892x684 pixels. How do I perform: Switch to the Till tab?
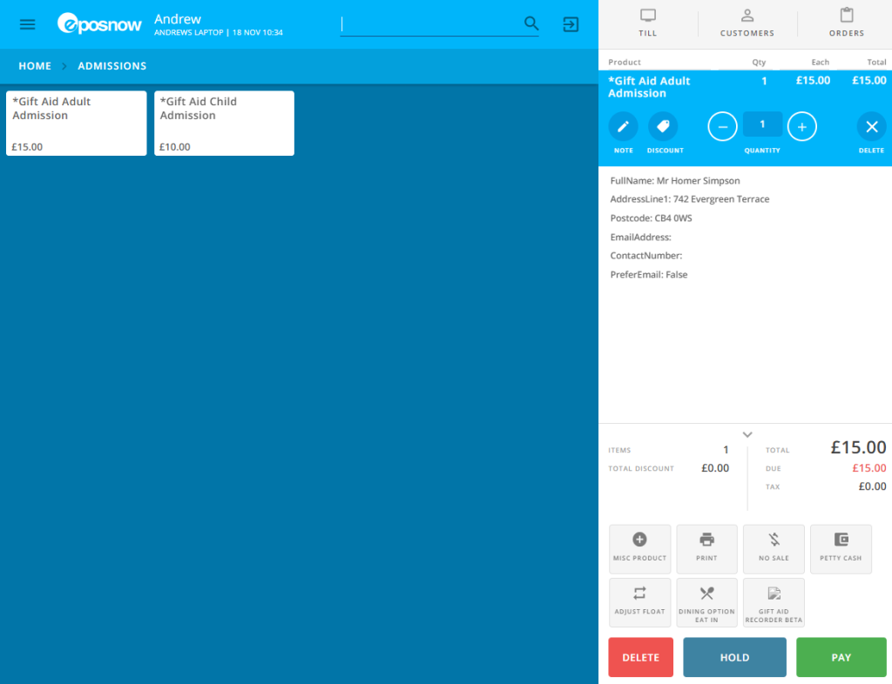[647, 23]
